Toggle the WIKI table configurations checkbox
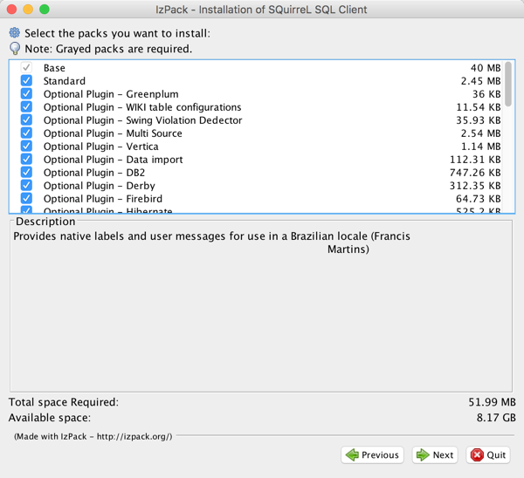This screenshot has height=478, width=524. [26, 106]
